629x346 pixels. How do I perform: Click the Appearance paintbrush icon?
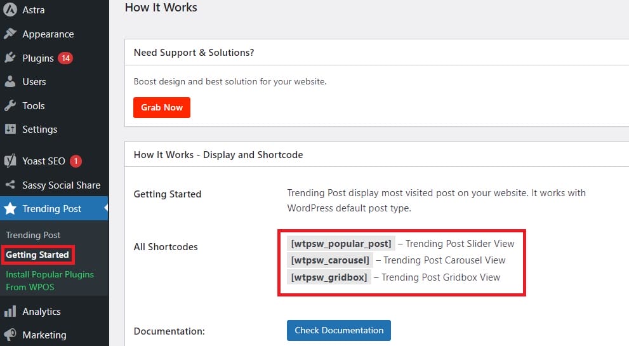click(10, 34)
